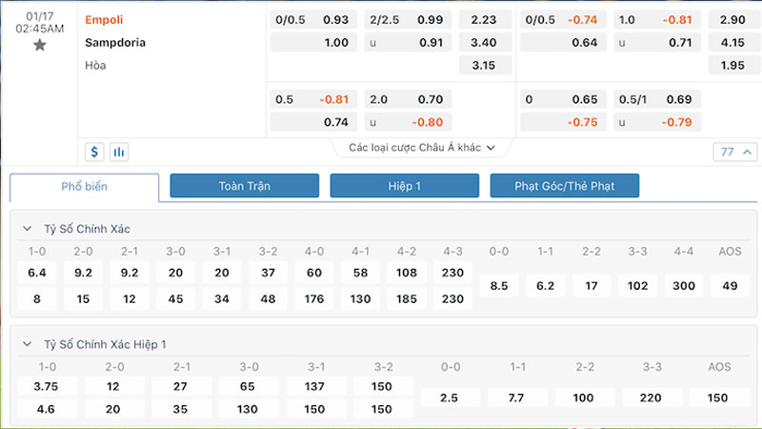Click the Sampdoria team name
This screenshot has height=429, width=762.
tap(115, 42)
